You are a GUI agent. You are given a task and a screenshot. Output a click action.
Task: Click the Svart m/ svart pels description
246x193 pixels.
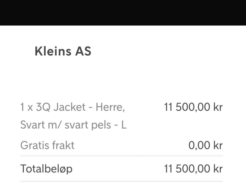74,125
